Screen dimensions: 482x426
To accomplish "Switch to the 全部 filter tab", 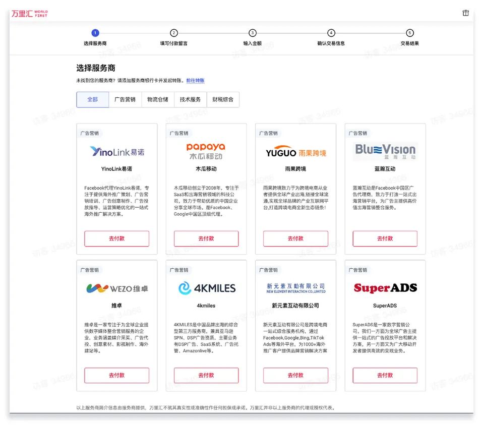I will (92, 99).
